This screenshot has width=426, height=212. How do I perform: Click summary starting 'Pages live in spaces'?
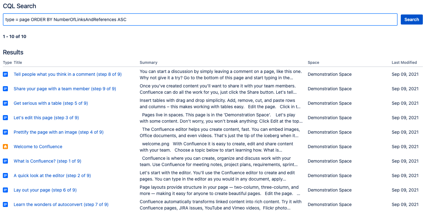(221, 118)
